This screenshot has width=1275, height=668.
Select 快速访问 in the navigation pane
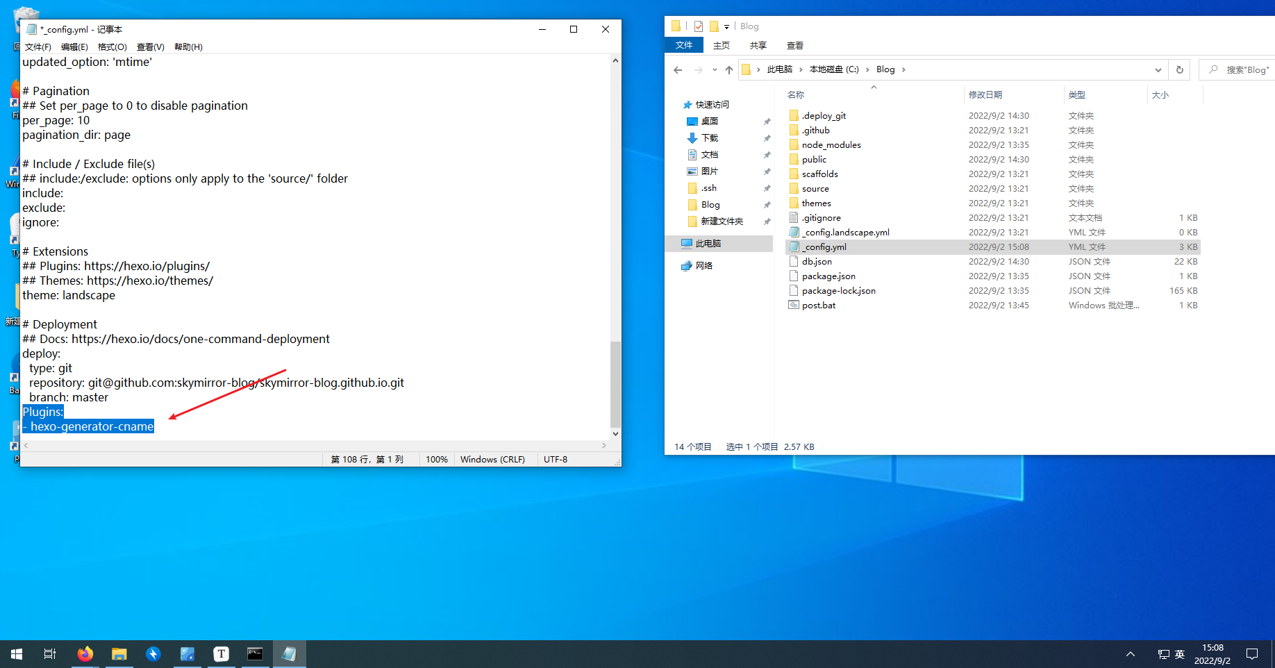pyautogui.click(x=712, y=105)
